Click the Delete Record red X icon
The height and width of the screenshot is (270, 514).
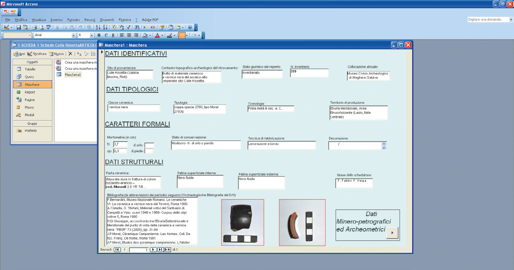click(x=153, y=27)
